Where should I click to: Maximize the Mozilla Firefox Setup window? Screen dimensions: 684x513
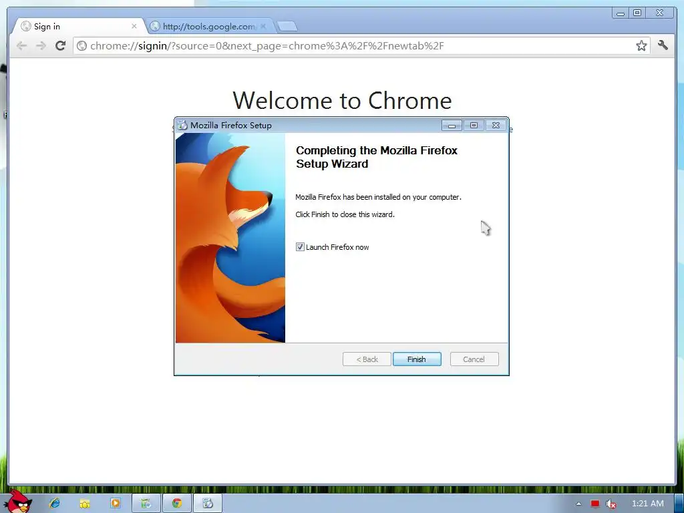pyautogui.click(x=474, y=126)
